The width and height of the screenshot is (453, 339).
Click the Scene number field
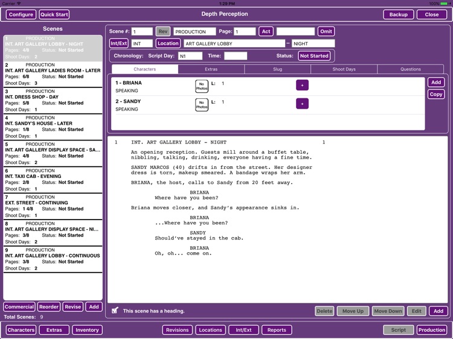click(x=142, y=31)
